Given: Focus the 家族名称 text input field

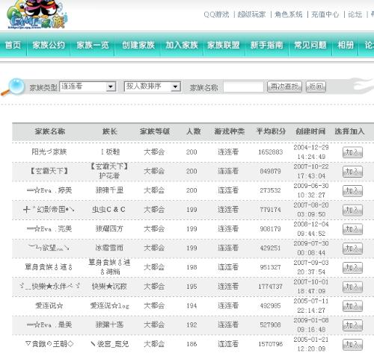Looking at the screenshot, I should point(243,87).
